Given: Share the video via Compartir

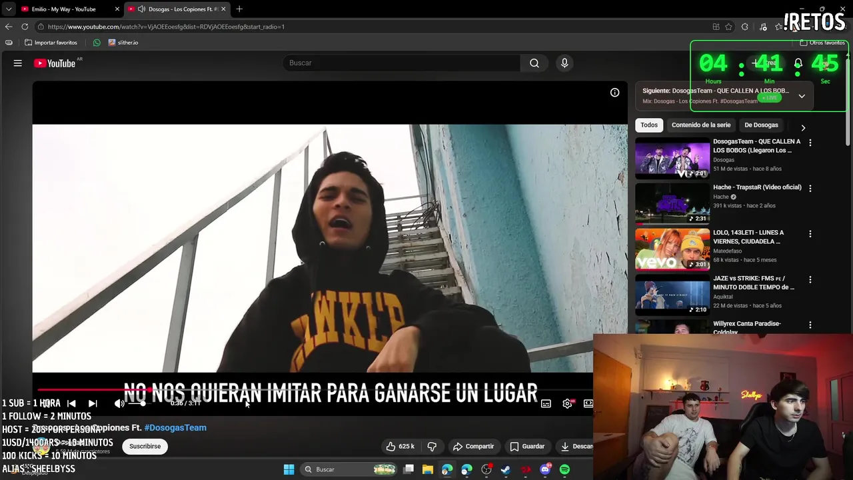Looking at the screenshot, I should [x=473, y=446].
